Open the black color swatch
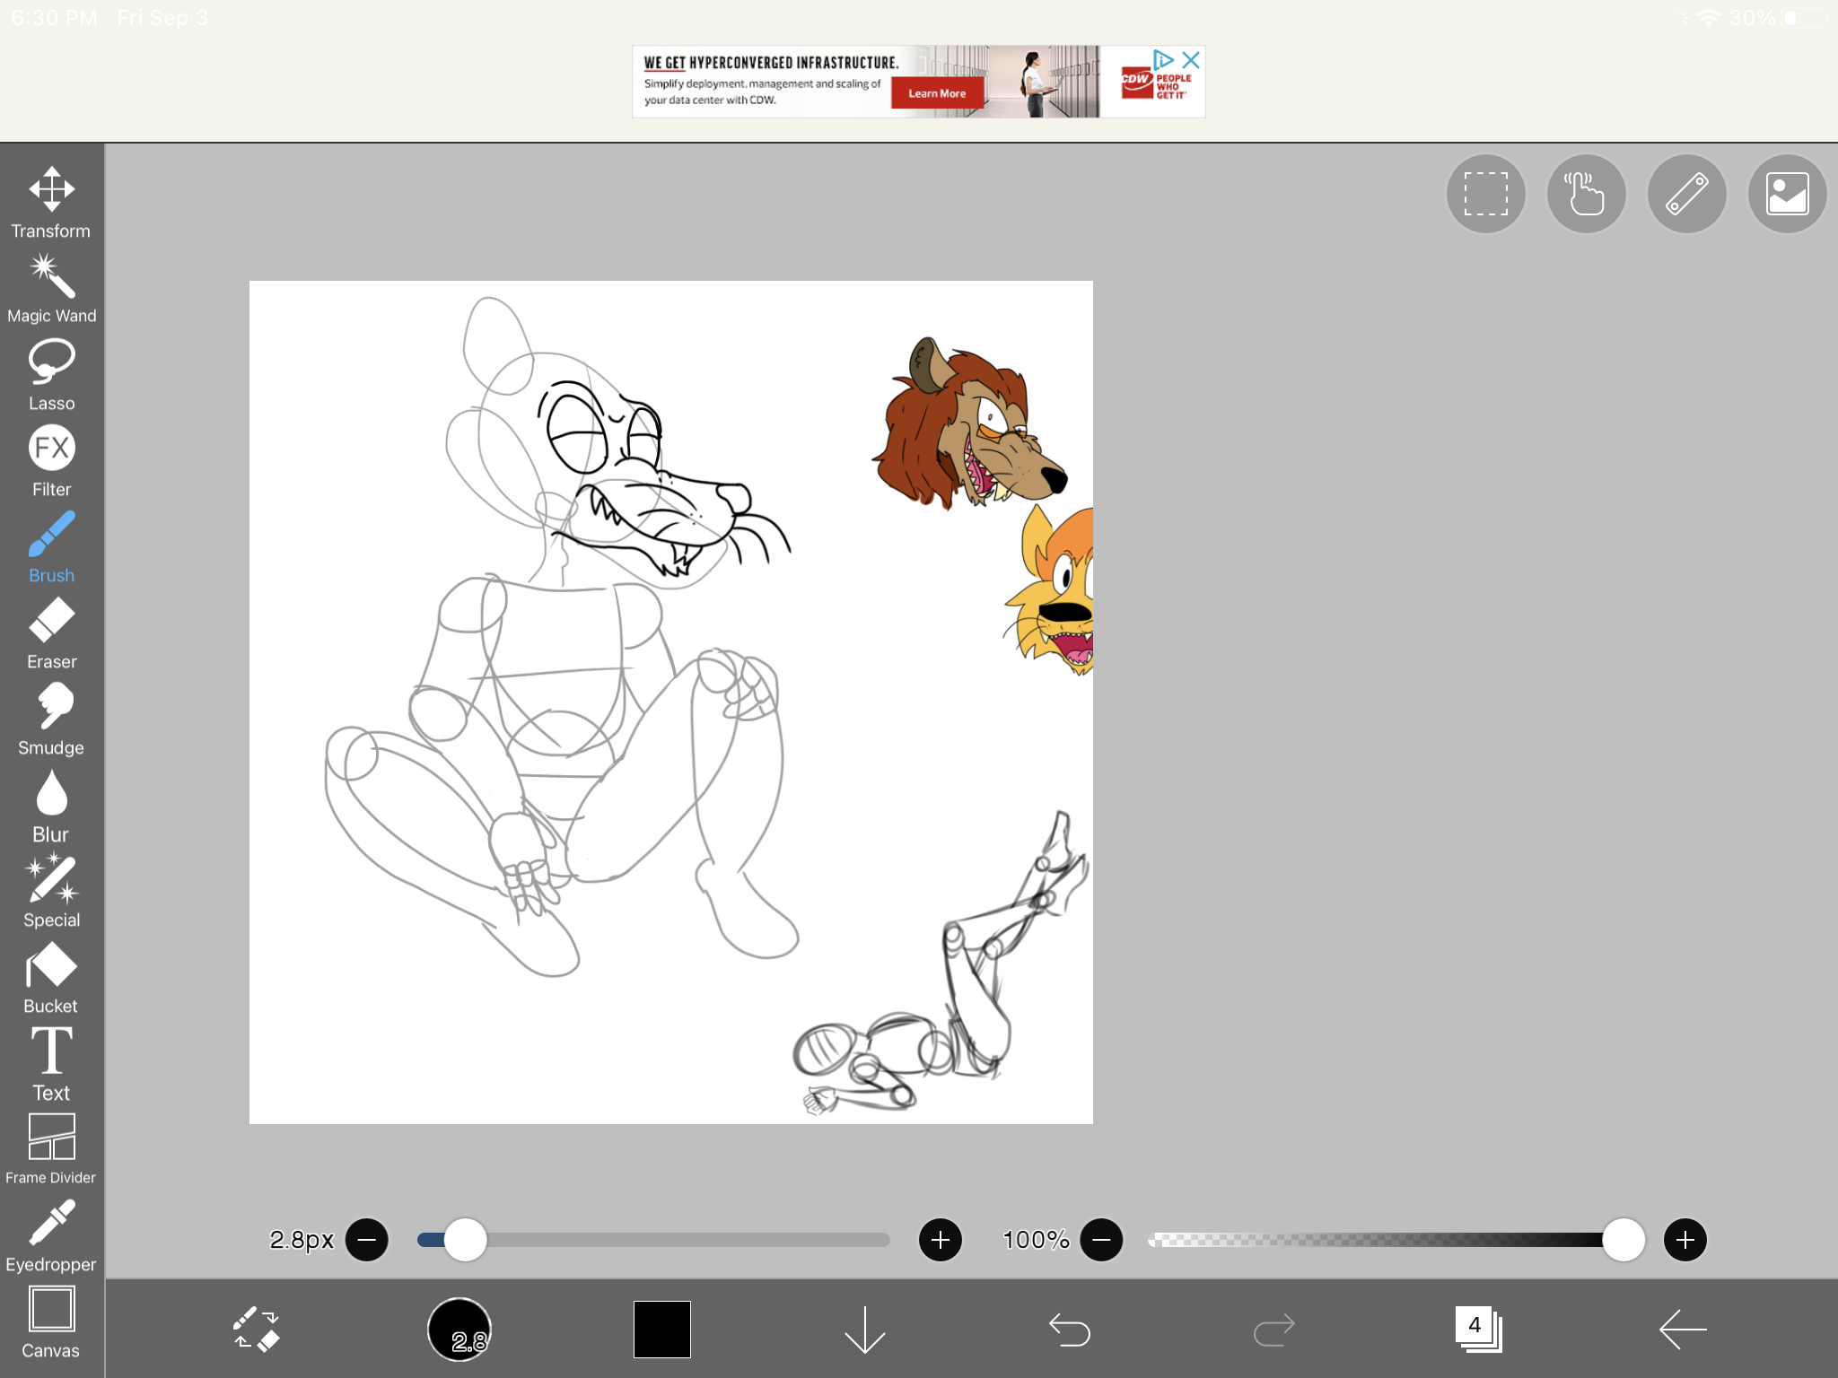 (661, 1329)
